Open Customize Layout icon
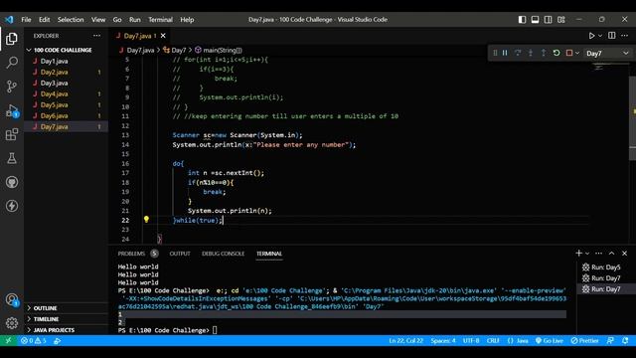636x358 pixels. pyautogui.click(x=561, y=20)
